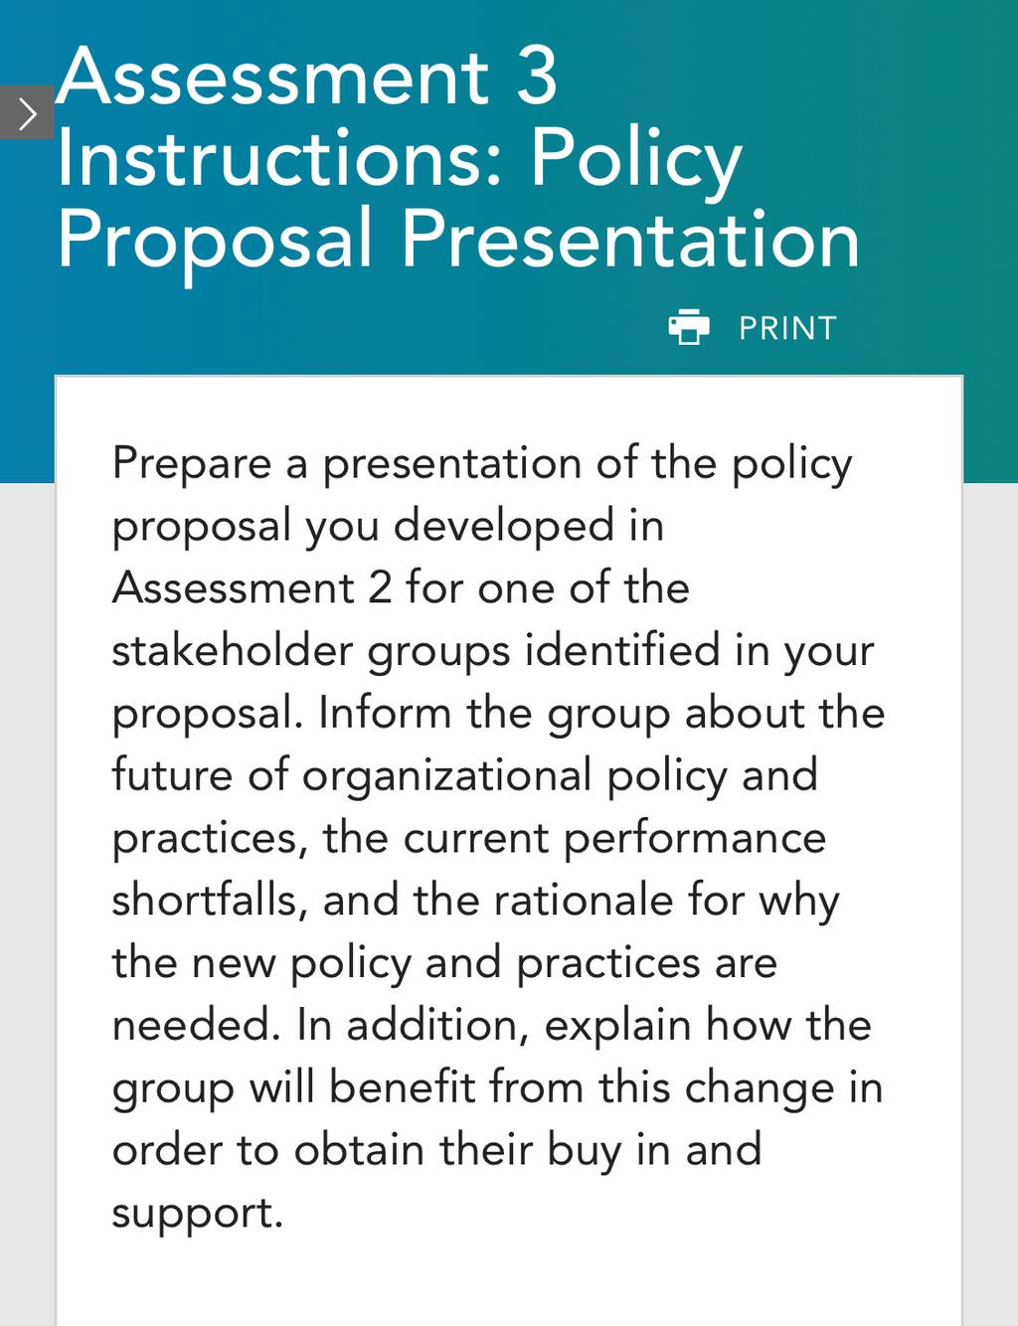Click the 'Proposal Presentation' heading line

[458, 240]
